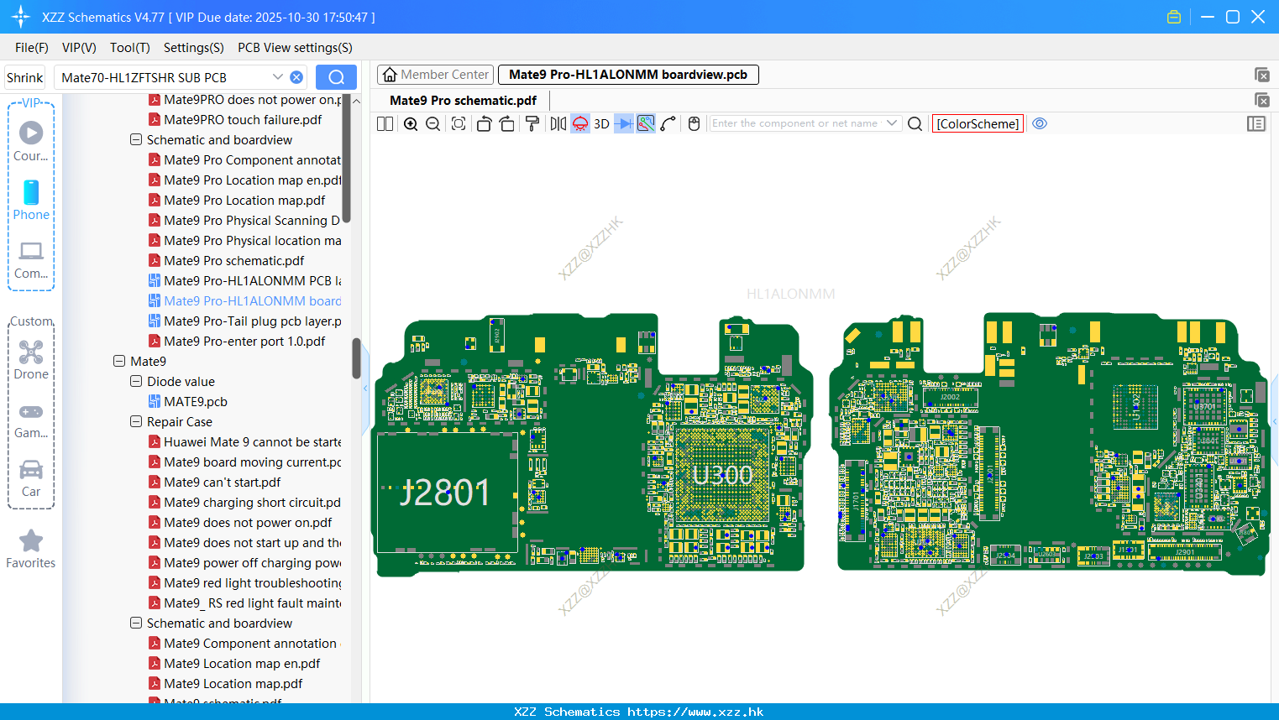
Task: Click the U300 chip on the board
Action: (723, 475)
